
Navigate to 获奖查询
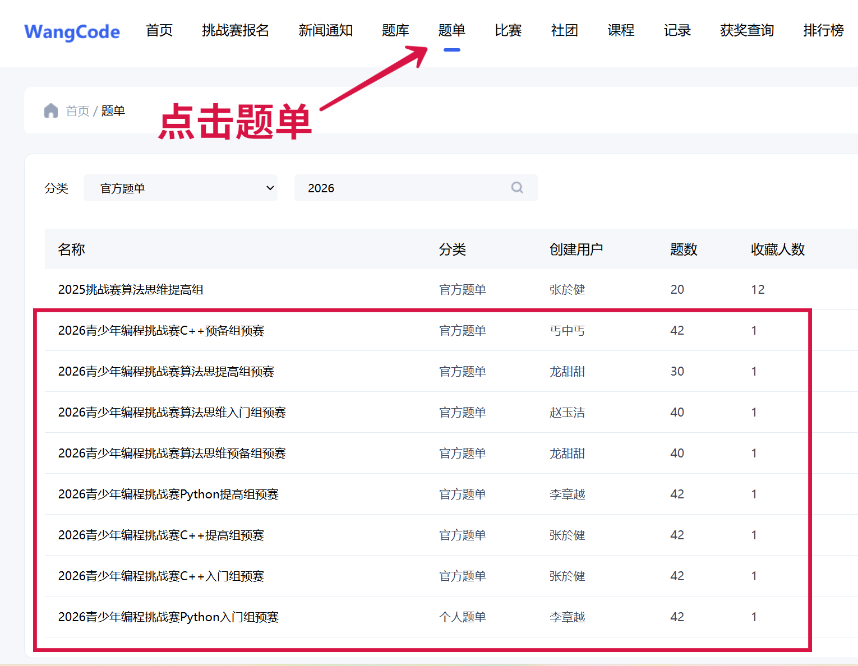point(747,30)
